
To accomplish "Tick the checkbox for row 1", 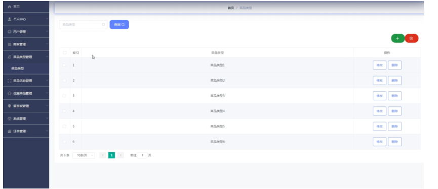I will [x=64, y=65].
